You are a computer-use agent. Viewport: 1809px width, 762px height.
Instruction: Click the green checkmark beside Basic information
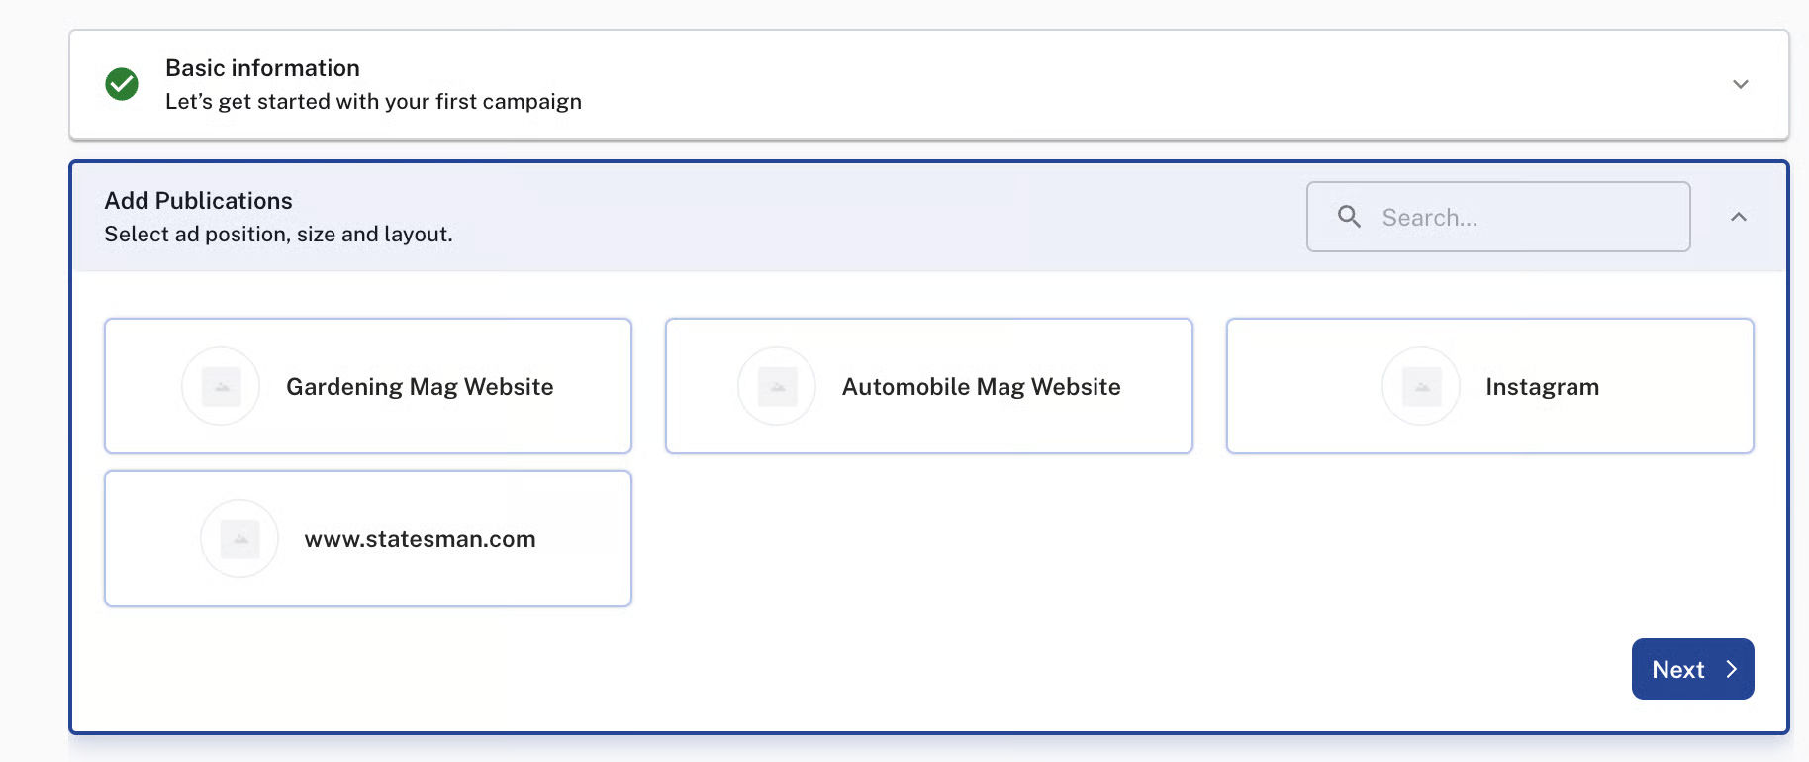tap(122, 84)
